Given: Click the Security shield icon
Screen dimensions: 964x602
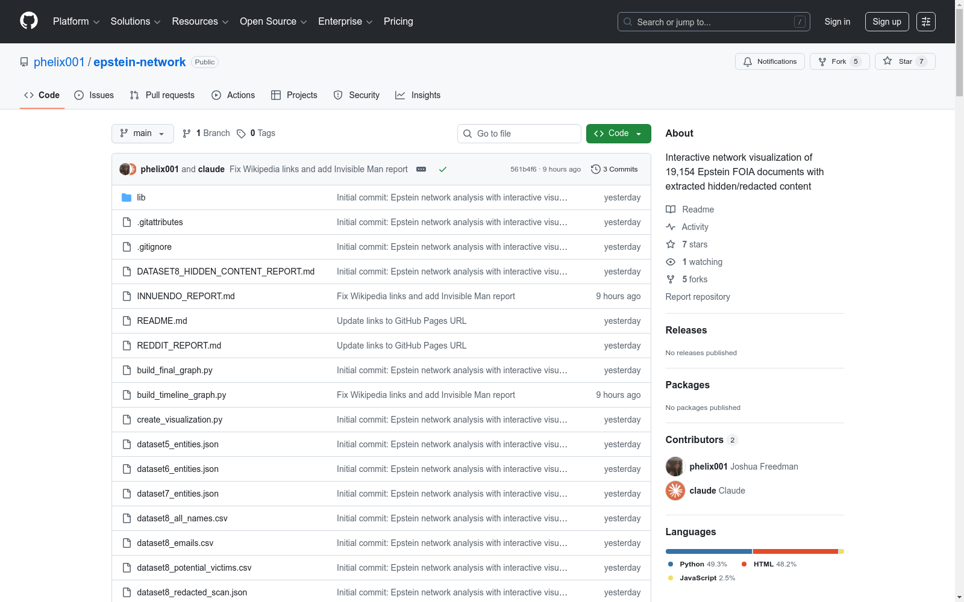Looking at the screenshot, I should [x=338, y=95].
